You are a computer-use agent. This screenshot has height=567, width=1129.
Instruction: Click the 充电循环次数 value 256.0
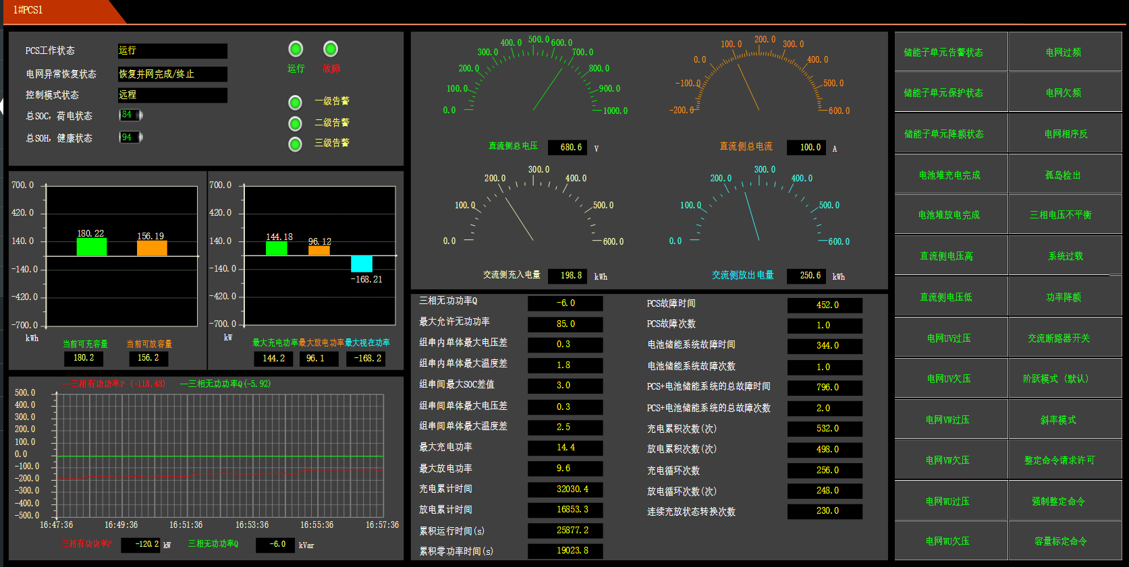tap(825, 471)
